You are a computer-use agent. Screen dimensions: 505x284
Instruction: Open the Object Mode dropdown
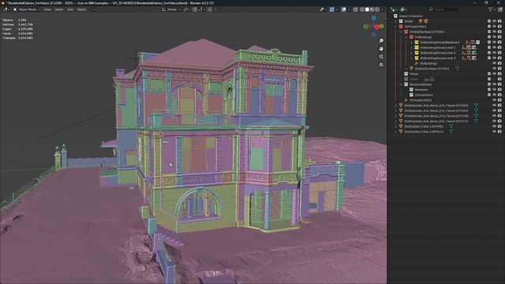click(x=27, y=9)
